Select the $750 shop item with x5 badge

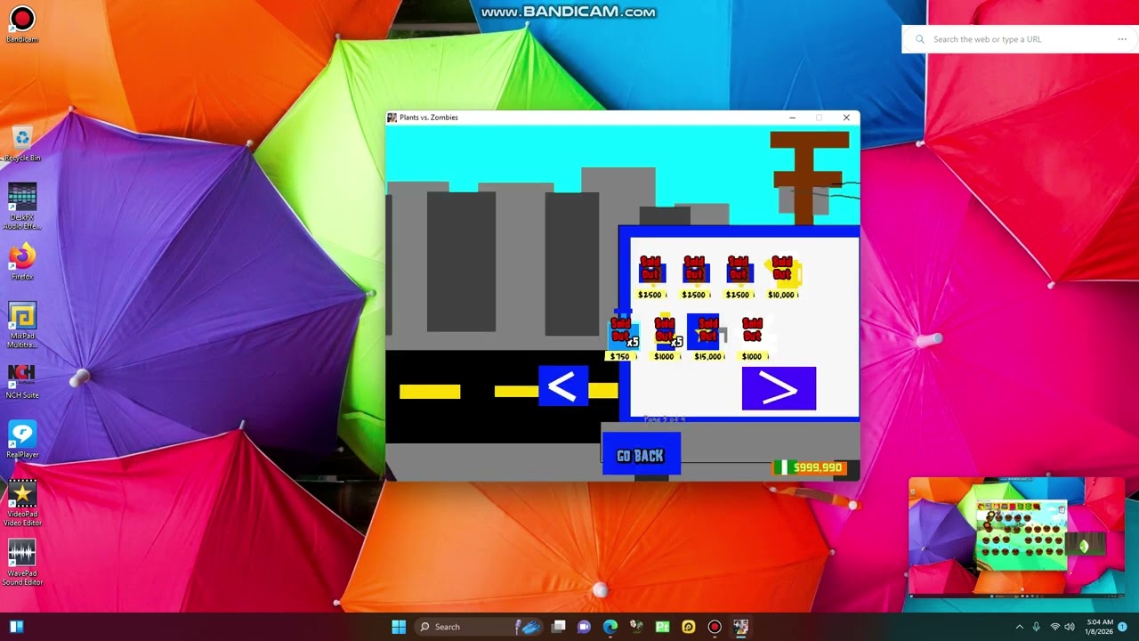[622, 331]
